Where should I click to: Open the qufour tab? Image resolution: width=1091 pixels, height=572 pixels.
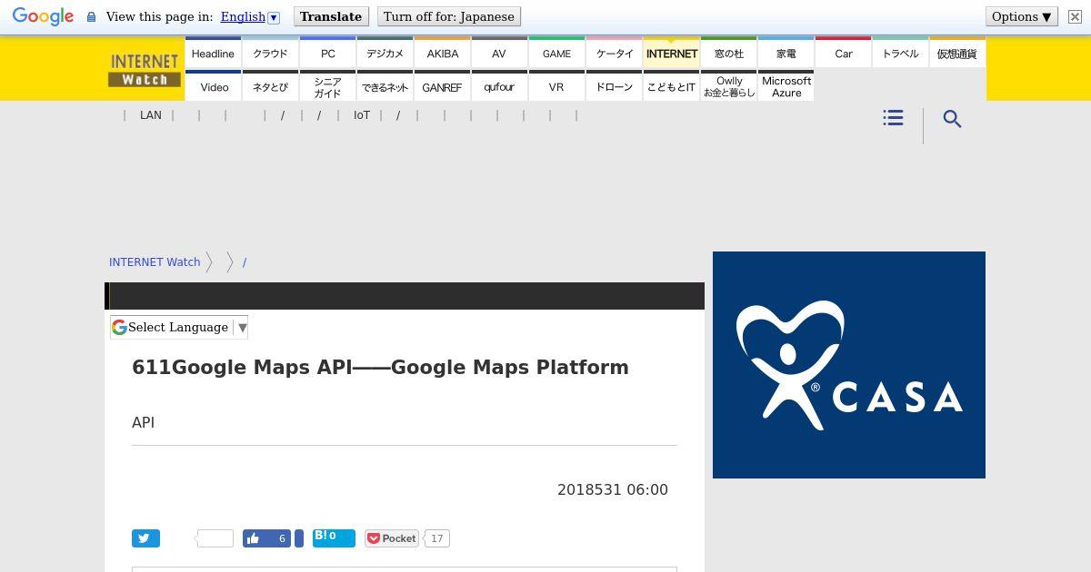[x=499, y=86]
